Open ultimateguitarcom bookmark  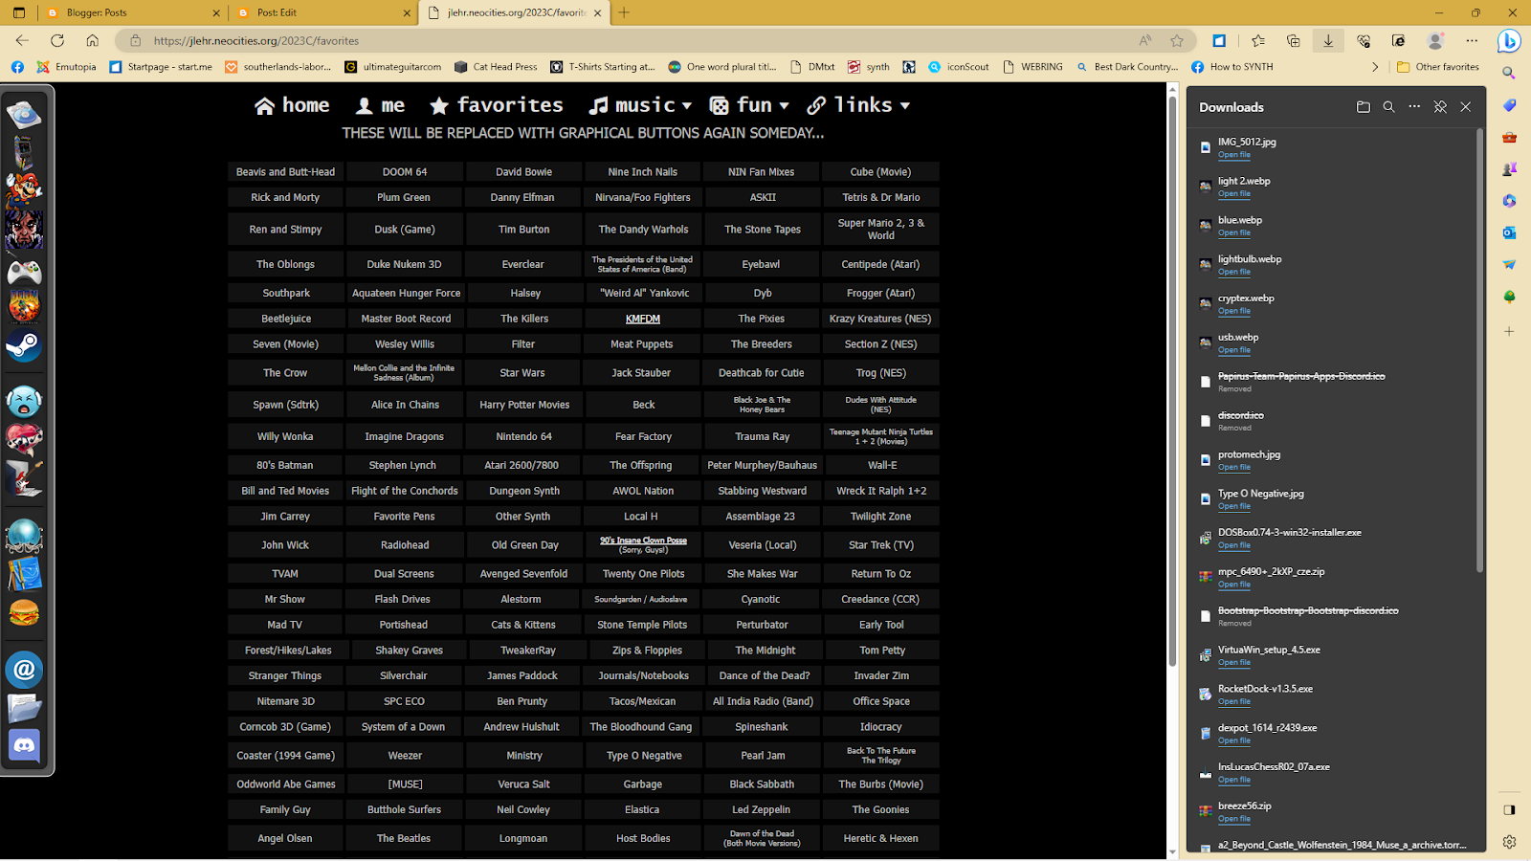click(x=393, y=67)
